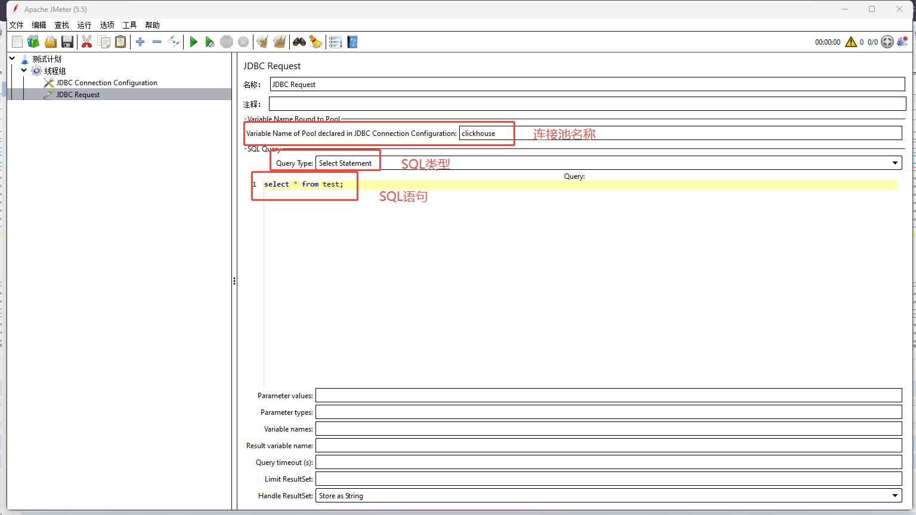916x515 pixels.
Task: Paste element using clipboard icon
Action: [x=120, y=42]
